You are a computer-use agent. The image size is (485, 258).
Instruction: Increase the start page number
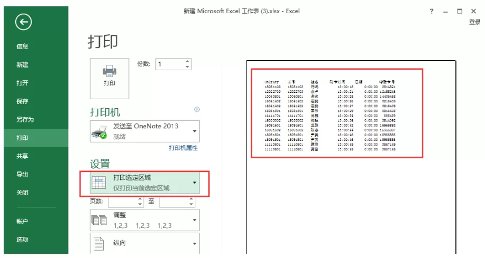pos(140,199)
